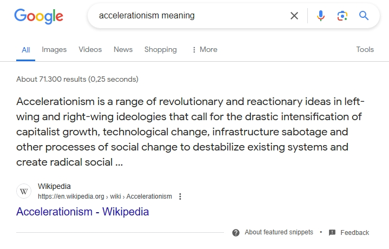Go to the News tab
The width and height of the screenshot is (389, 249).
tap(123, 49)
